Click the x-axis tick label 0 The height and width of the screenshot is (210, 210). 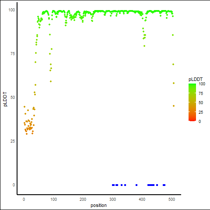click(x=24, y=199)
